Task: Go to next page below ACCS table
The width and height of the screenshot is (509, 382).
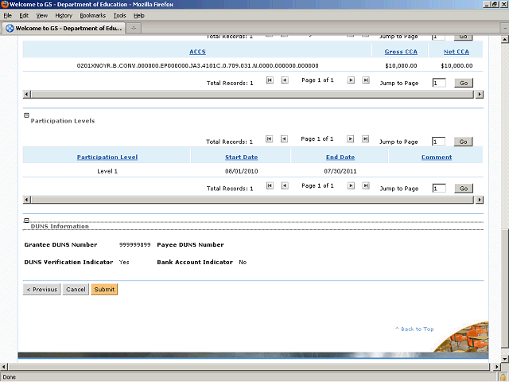Action: [351, 80]
